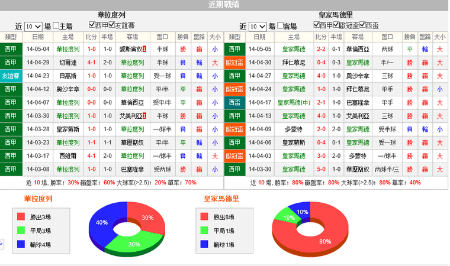
Task: Open 華歷簡奴 link in 14-03-23 row
Action: pos(132,142)
